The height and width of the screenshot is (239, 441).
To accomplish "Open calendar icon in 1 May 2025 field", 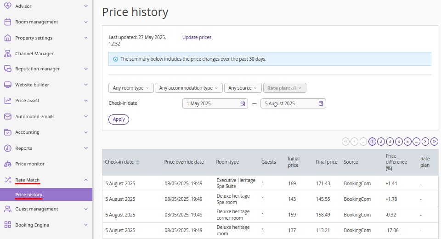I will (243, 103).
